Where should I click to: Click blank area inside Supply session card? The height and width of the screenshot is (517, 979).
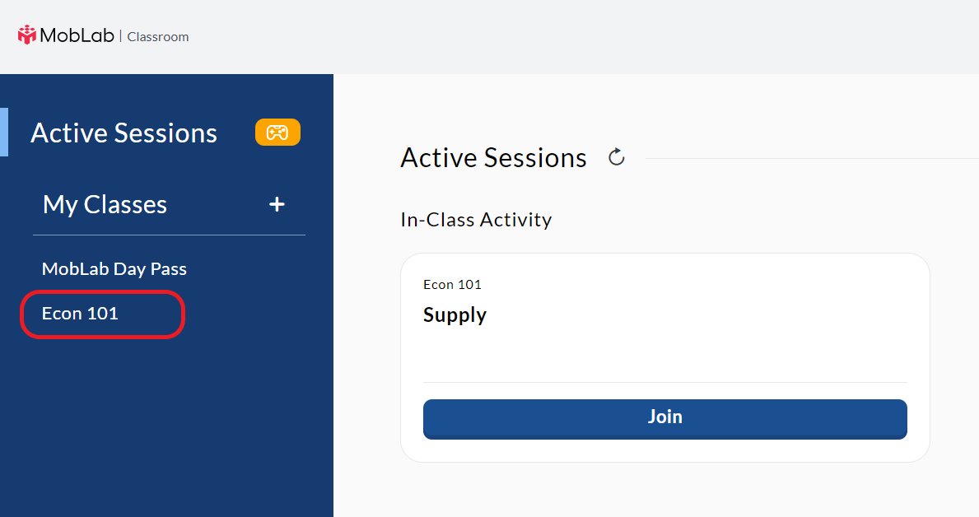pyautogui.click(x=687, y=350)
